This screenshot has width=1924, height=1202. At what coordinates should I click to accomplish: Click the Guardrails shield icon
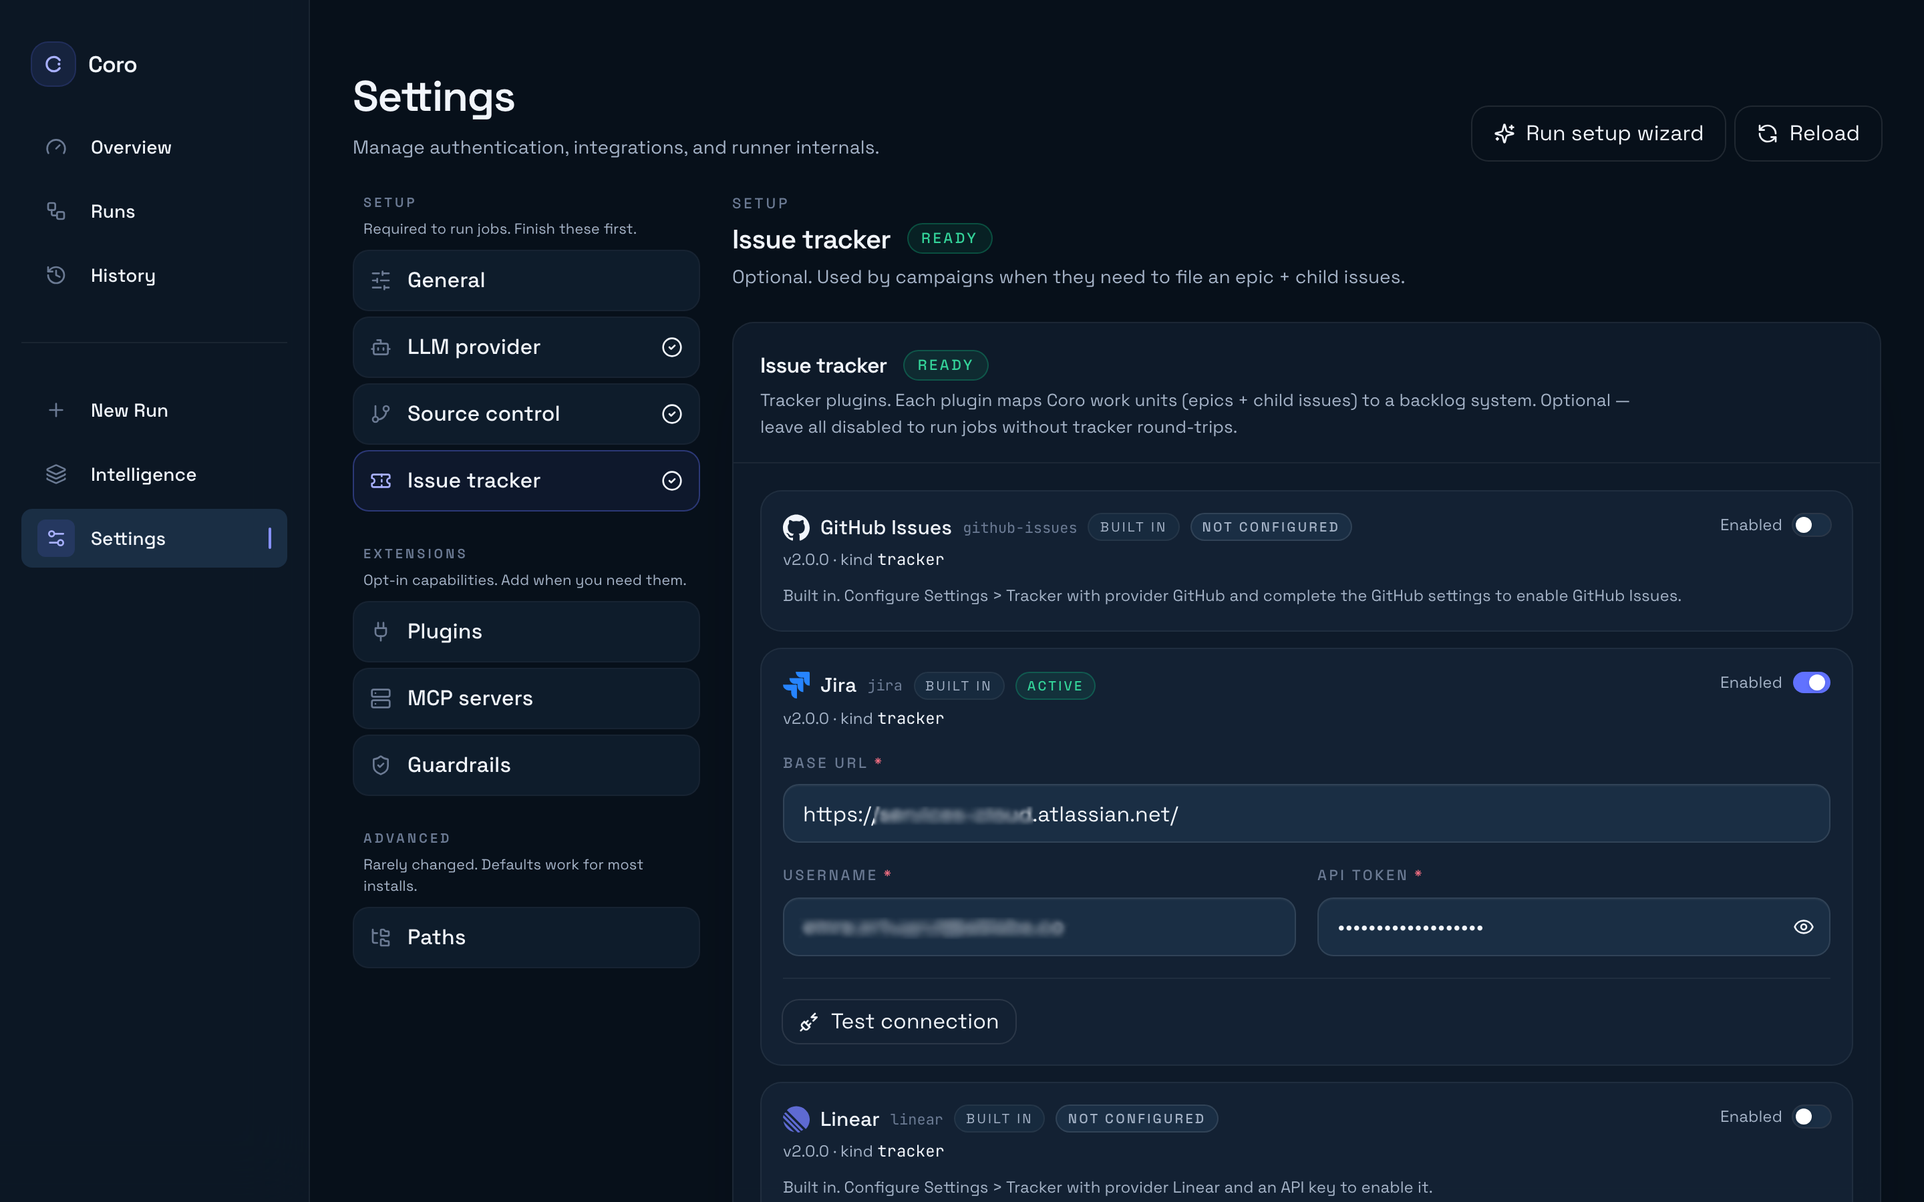[381, 765]
